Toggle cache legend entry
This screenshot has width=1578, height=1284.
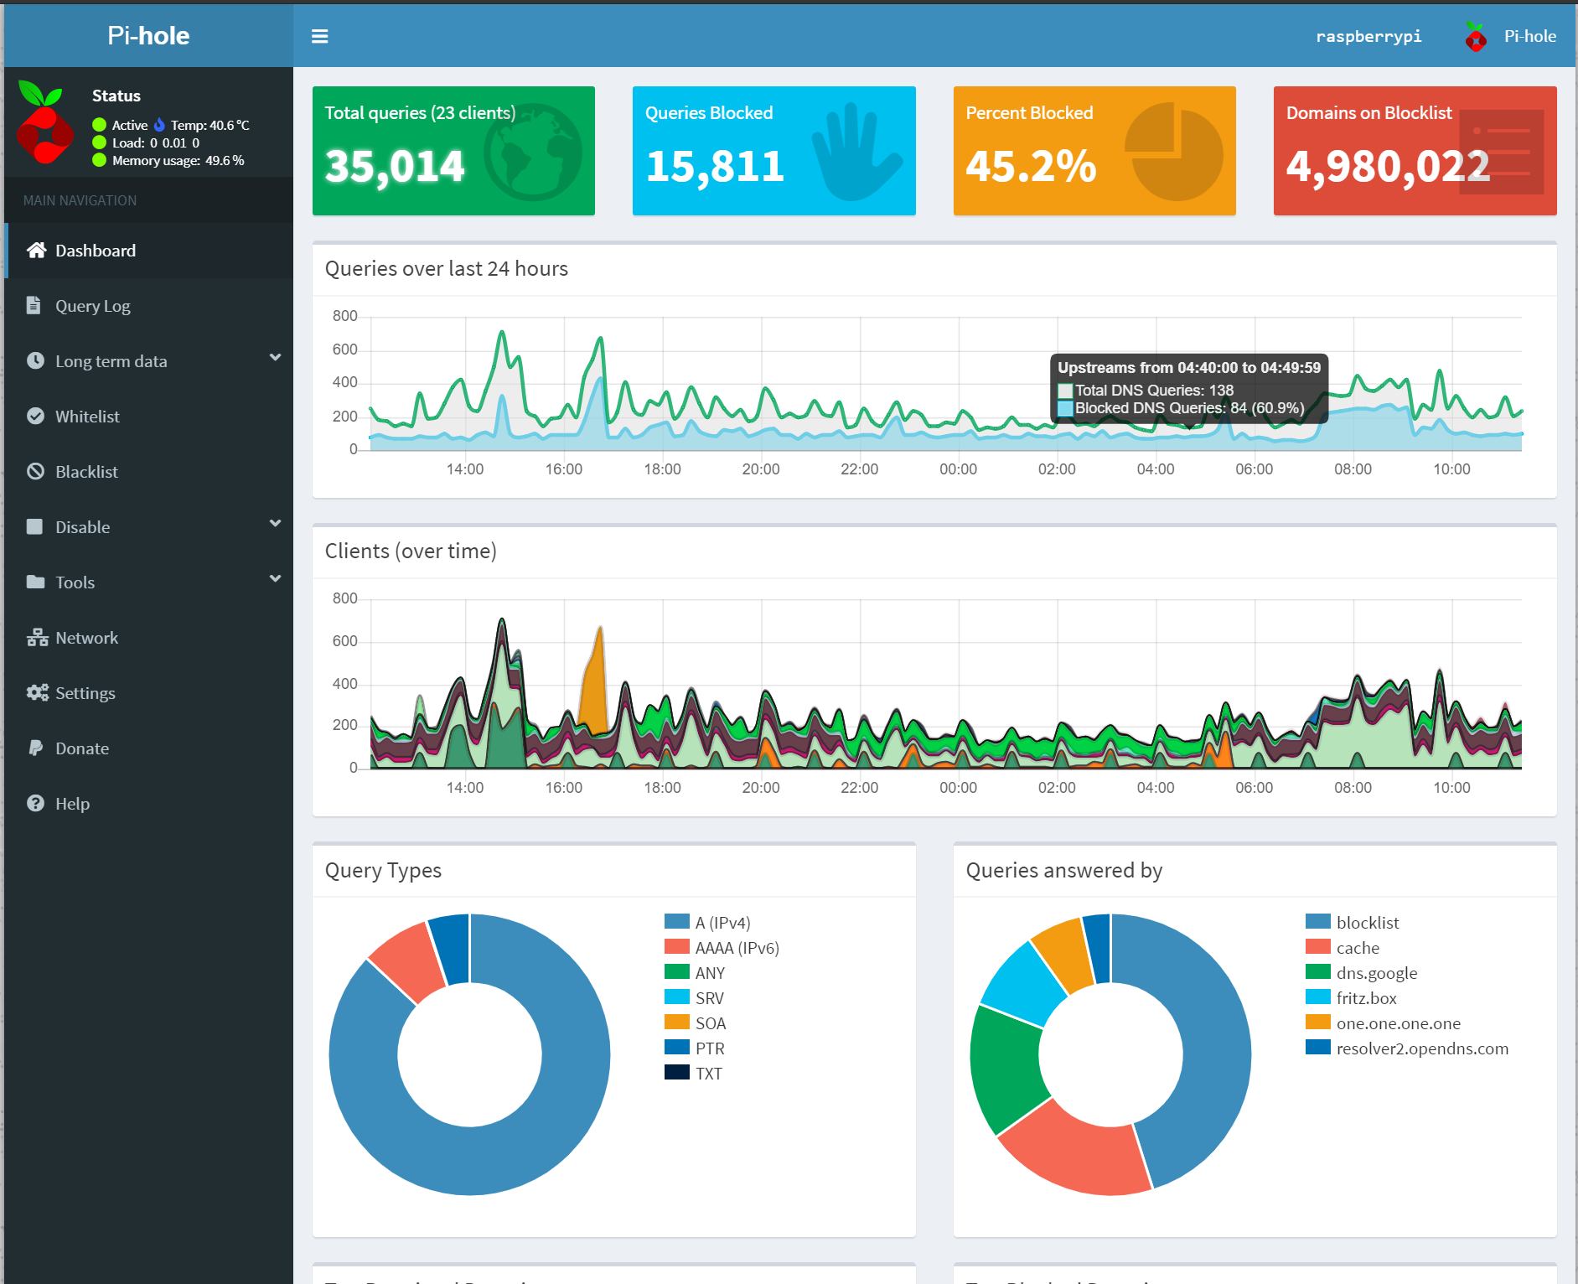coord(1343,947)
